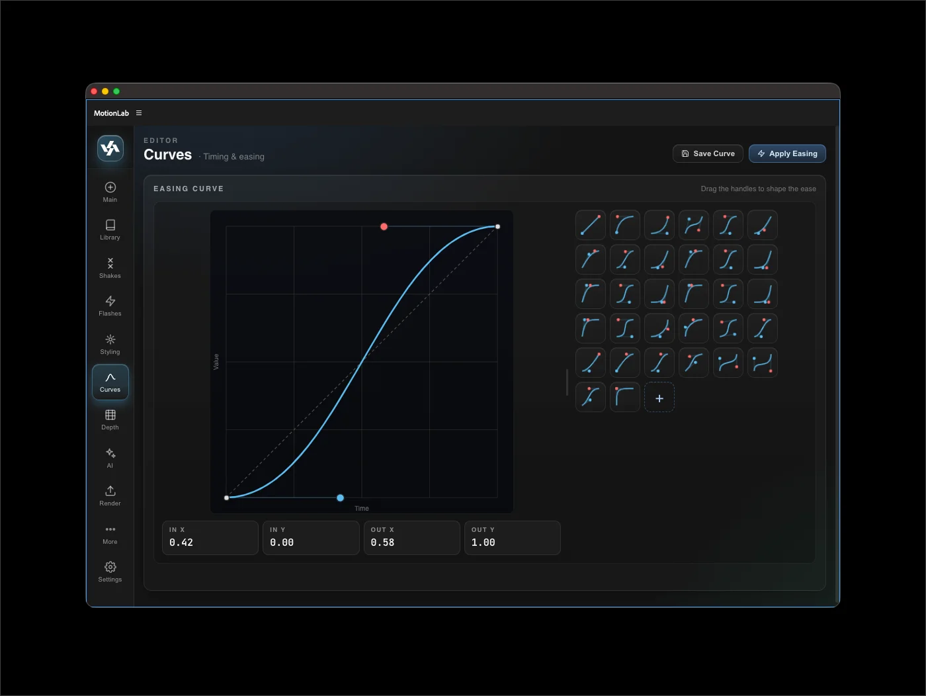Click the curve's white start point
This screenshot has width=926, height=696.
pos(227,498)
